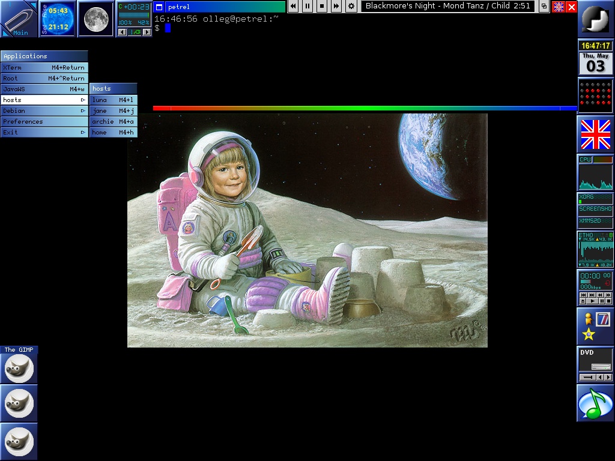Skip to the previous track in the top player
The width and height of the screenshot is (615, 461).
click(x=293, y=6)
